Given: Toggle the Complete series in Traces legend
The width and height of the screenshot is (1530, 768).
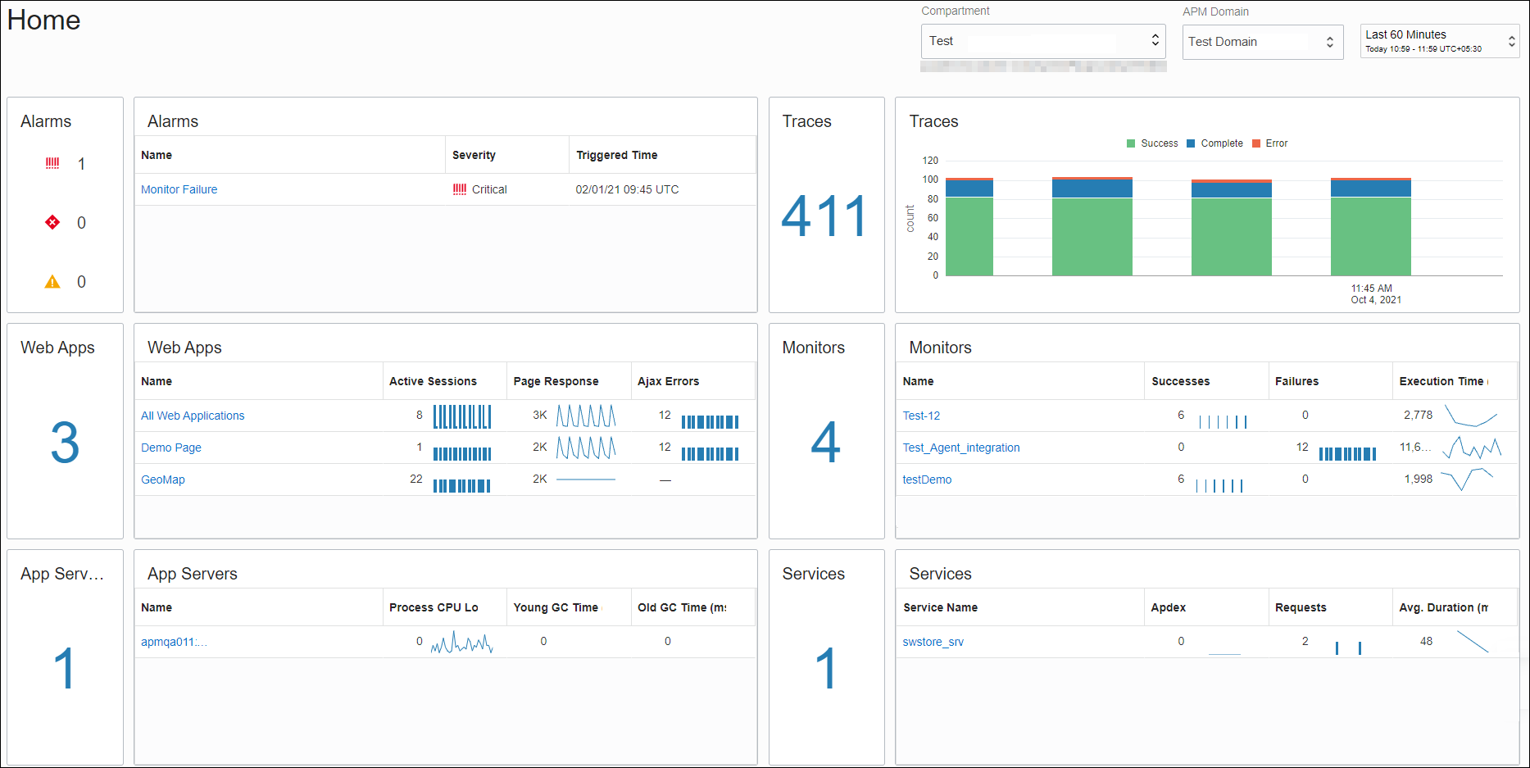Looking at the screenshot, I should (1214, 143).
